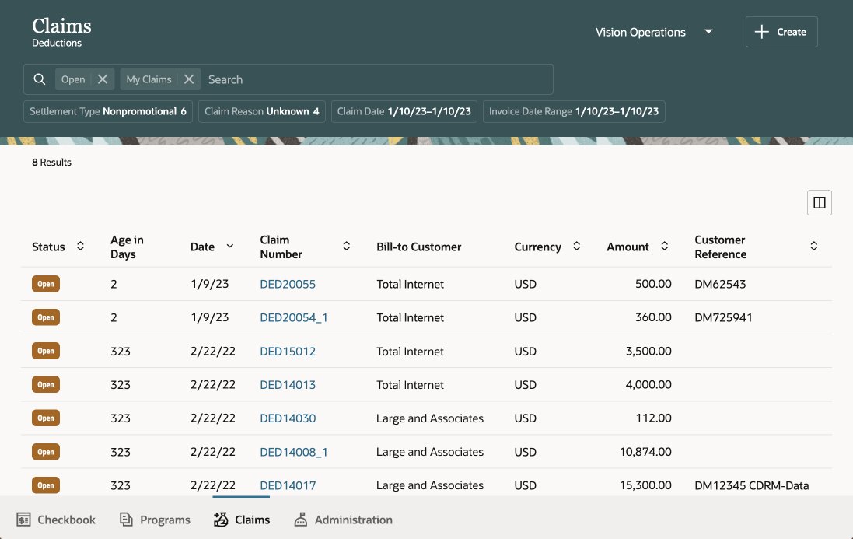The height and width of the screenshot is (539, 853).
Task: Click the Customer Reference sort icon
Action: click(x=813, y=246)
